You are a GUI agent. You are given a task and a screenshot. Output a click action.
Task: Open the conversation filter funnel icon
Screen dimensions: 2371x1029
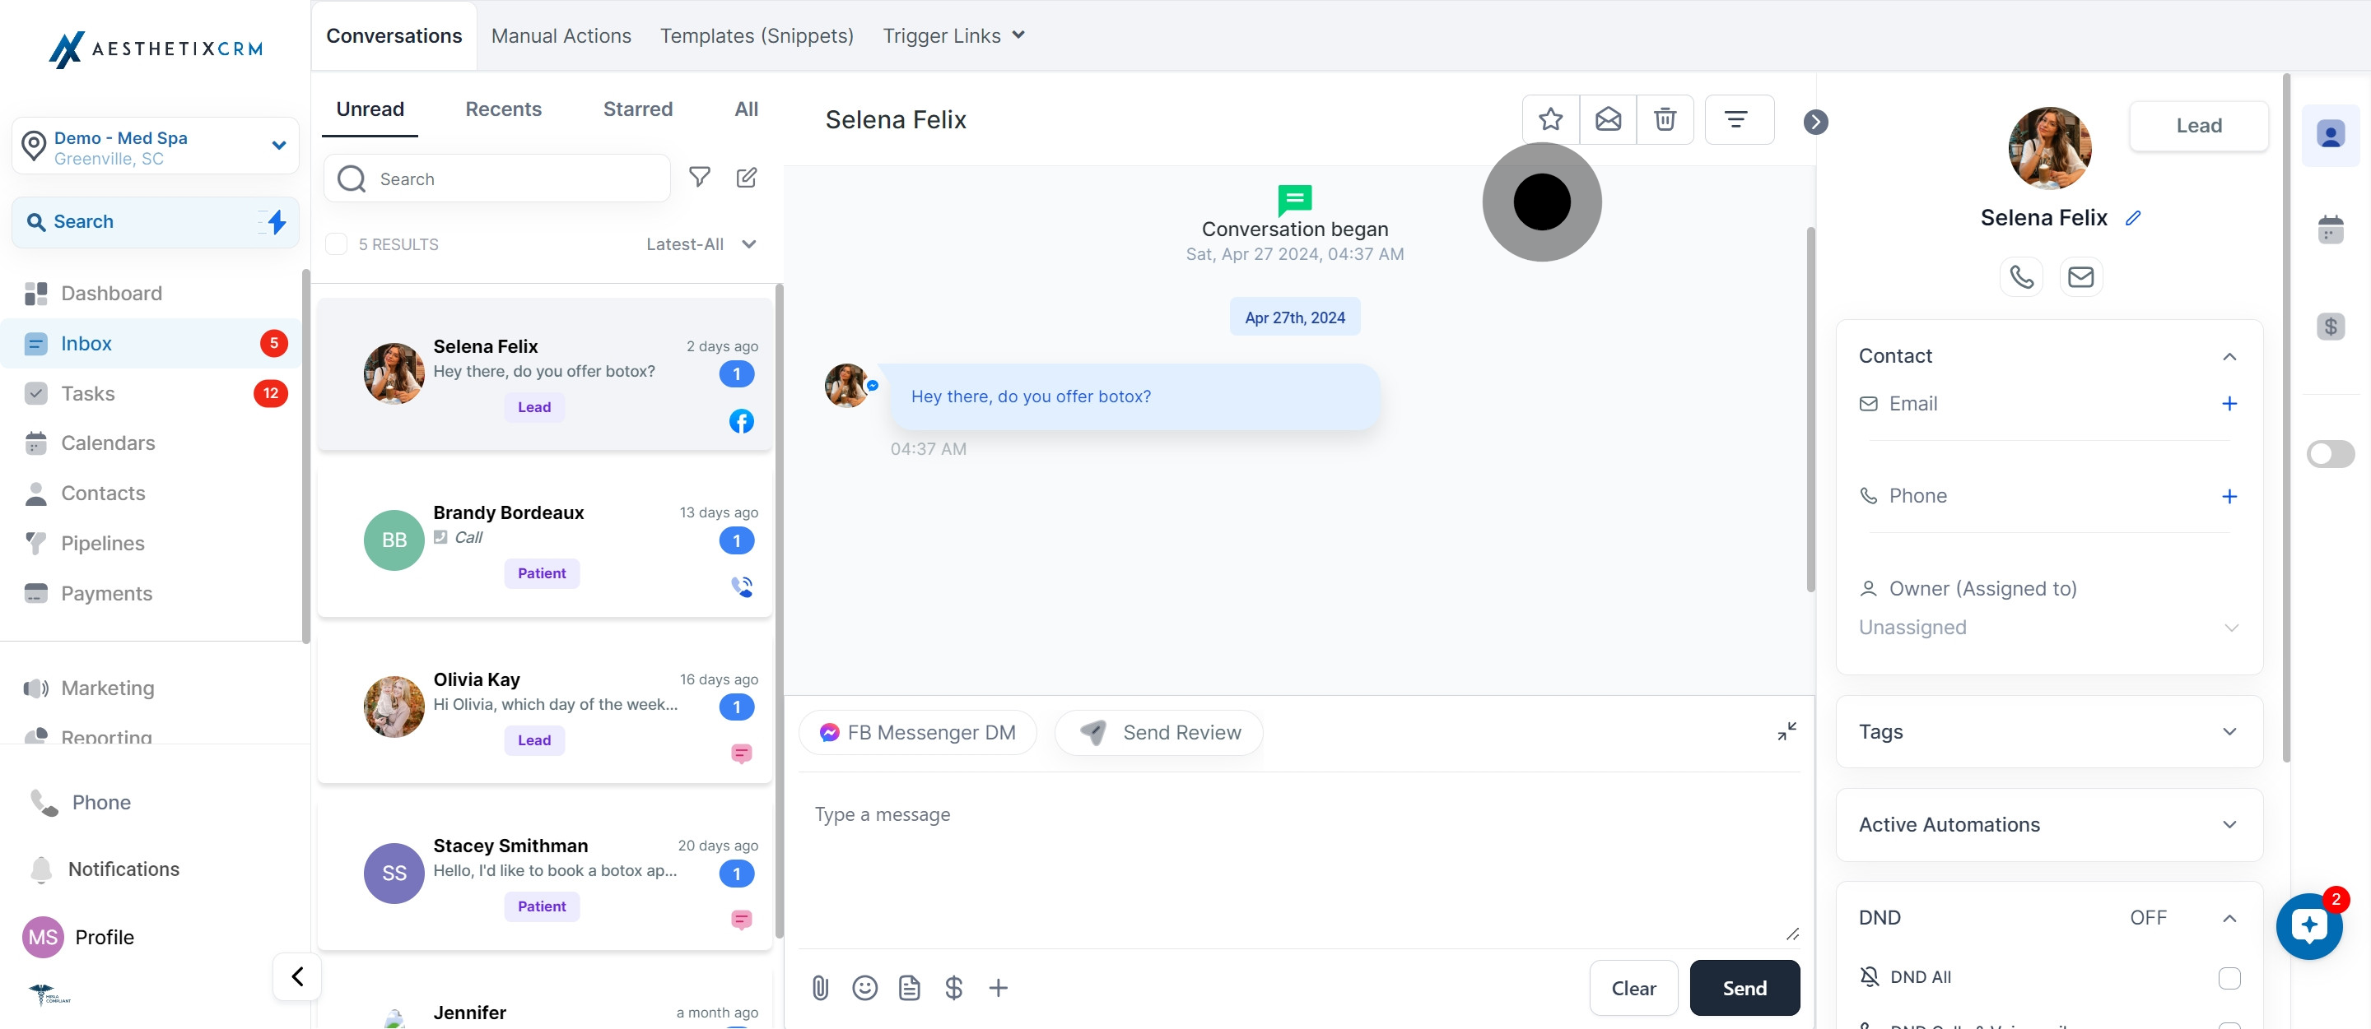(x=700, y=178)
